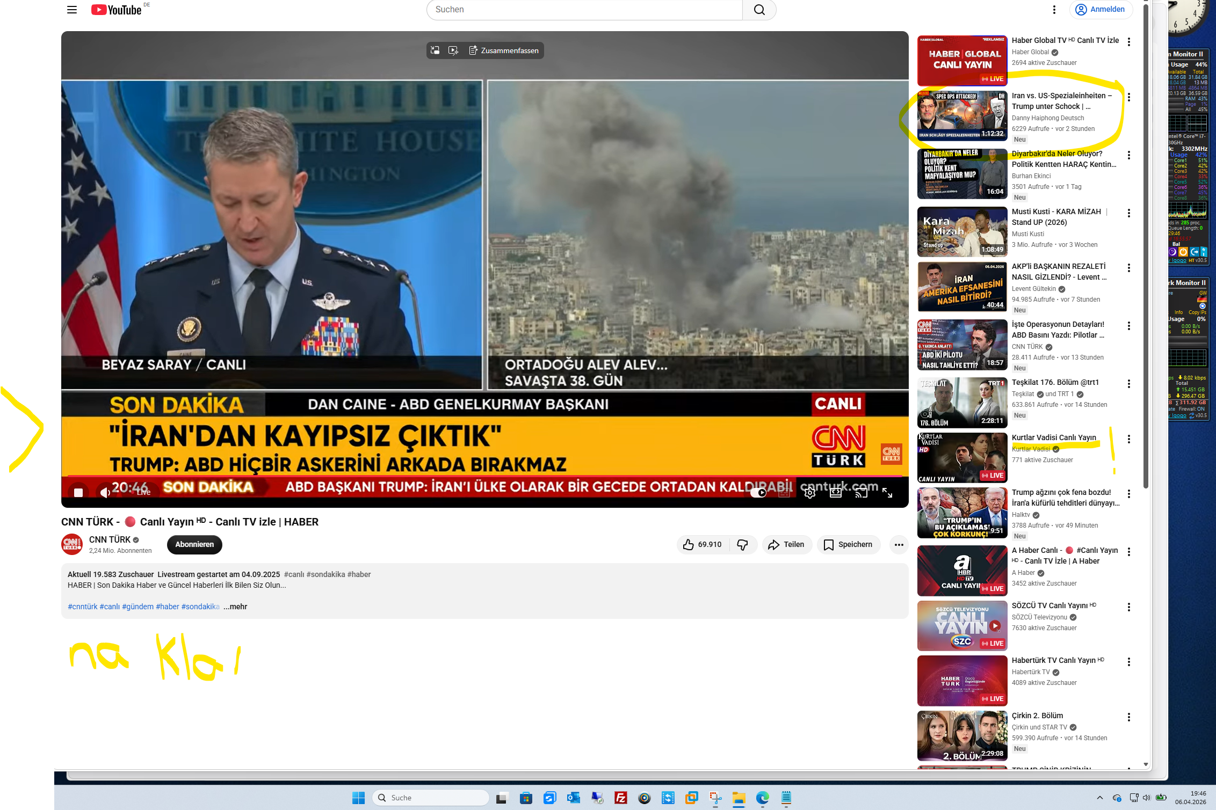Image resolution: width=1216 pixels, height=810 pixels.
Task: Switch to theater mode view
Action: pyautogui.click(x=836, y=492)
